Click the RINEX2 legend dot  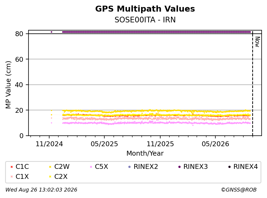[x=129, y=167]
